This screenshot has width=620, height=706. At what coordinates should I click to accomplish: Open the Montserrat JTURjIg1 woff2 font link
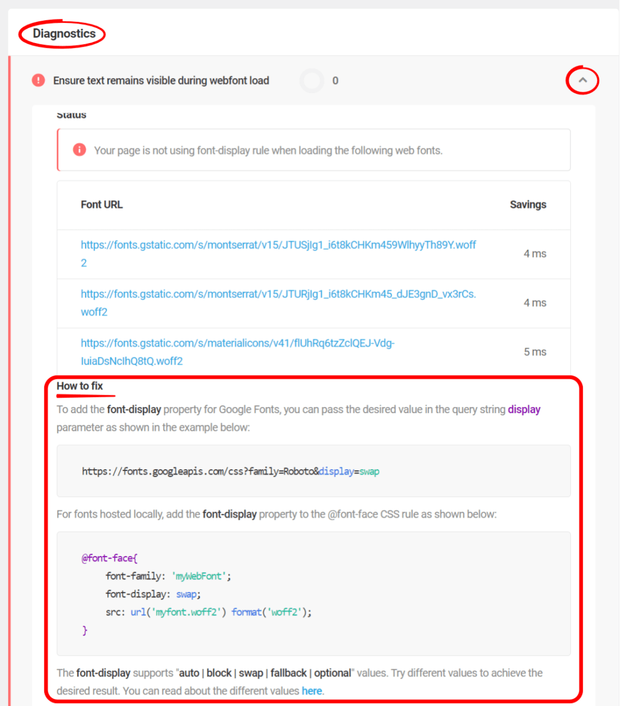coord(278,302)
